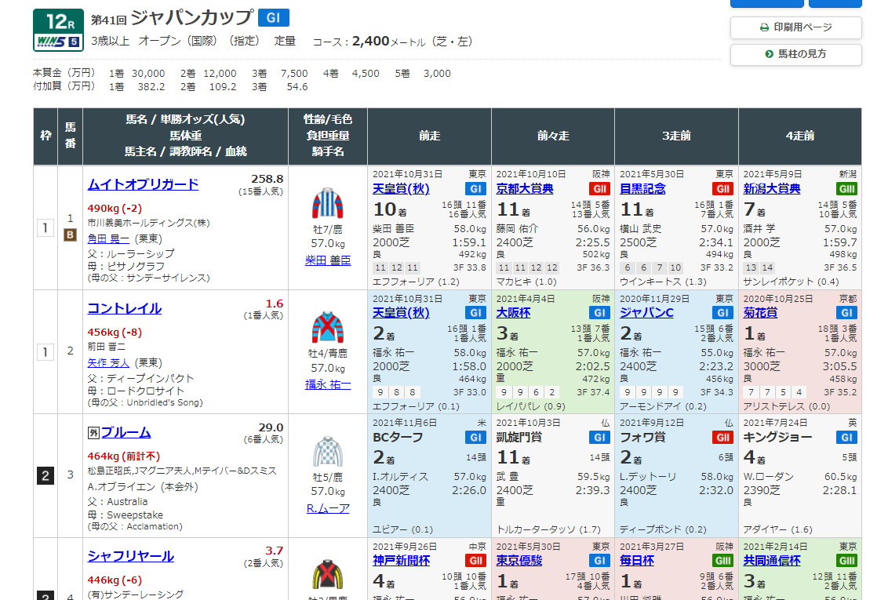Click GII badge next to フォワ賞
The height and width of the screenshot is (600, 888).
click(x=722, y=438)
